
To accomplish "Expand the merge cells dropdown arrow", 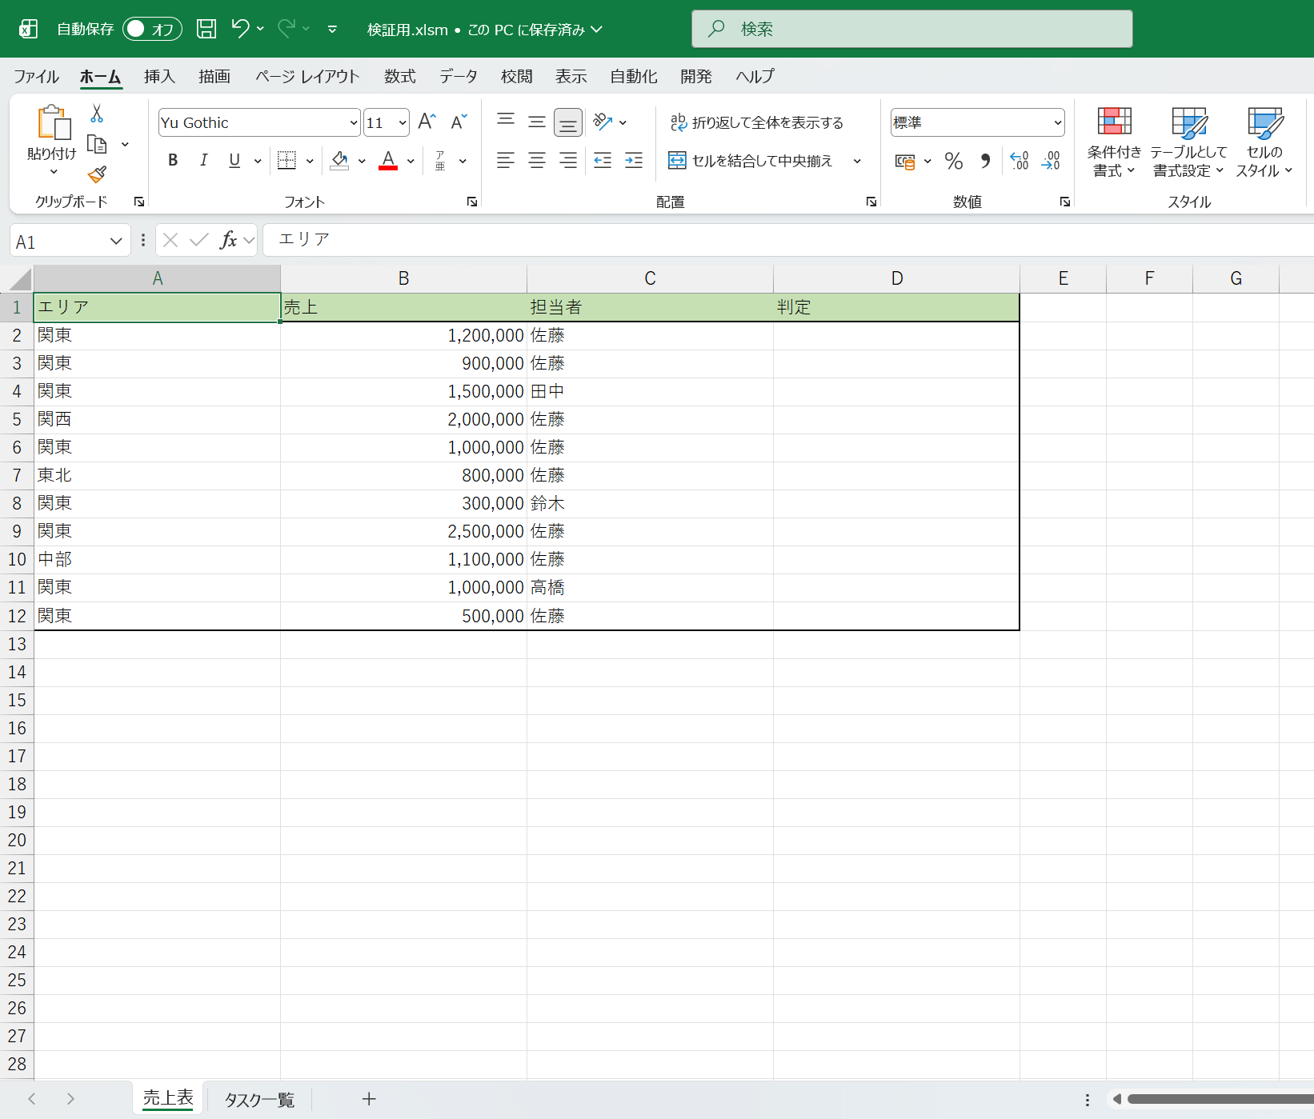I will coord(857,161).
